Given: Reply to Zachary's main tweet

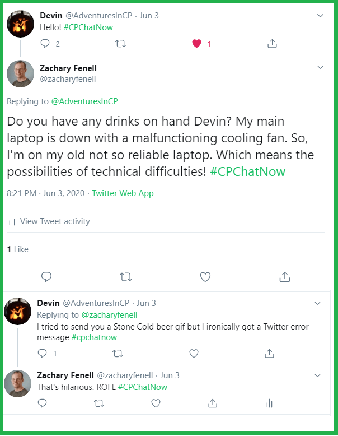Looking at the screenshot, I should (47, 276).
